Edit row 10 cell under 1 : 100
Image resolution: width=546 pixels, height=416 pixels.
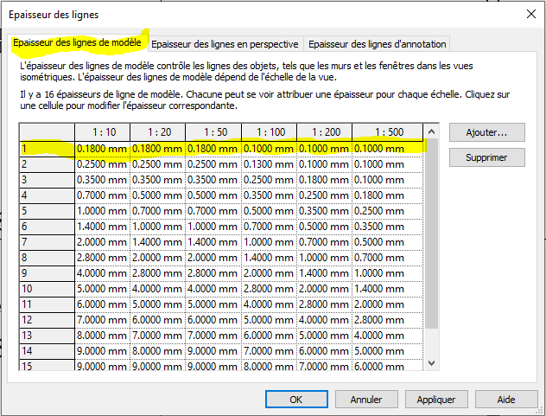(x=268, y=289)
